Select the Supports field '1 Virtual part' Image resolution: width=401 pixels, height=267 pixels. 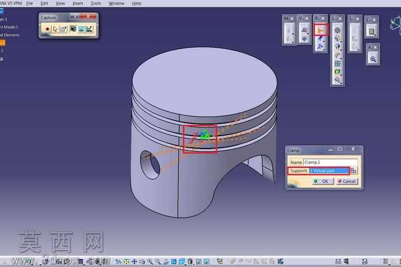329,171
